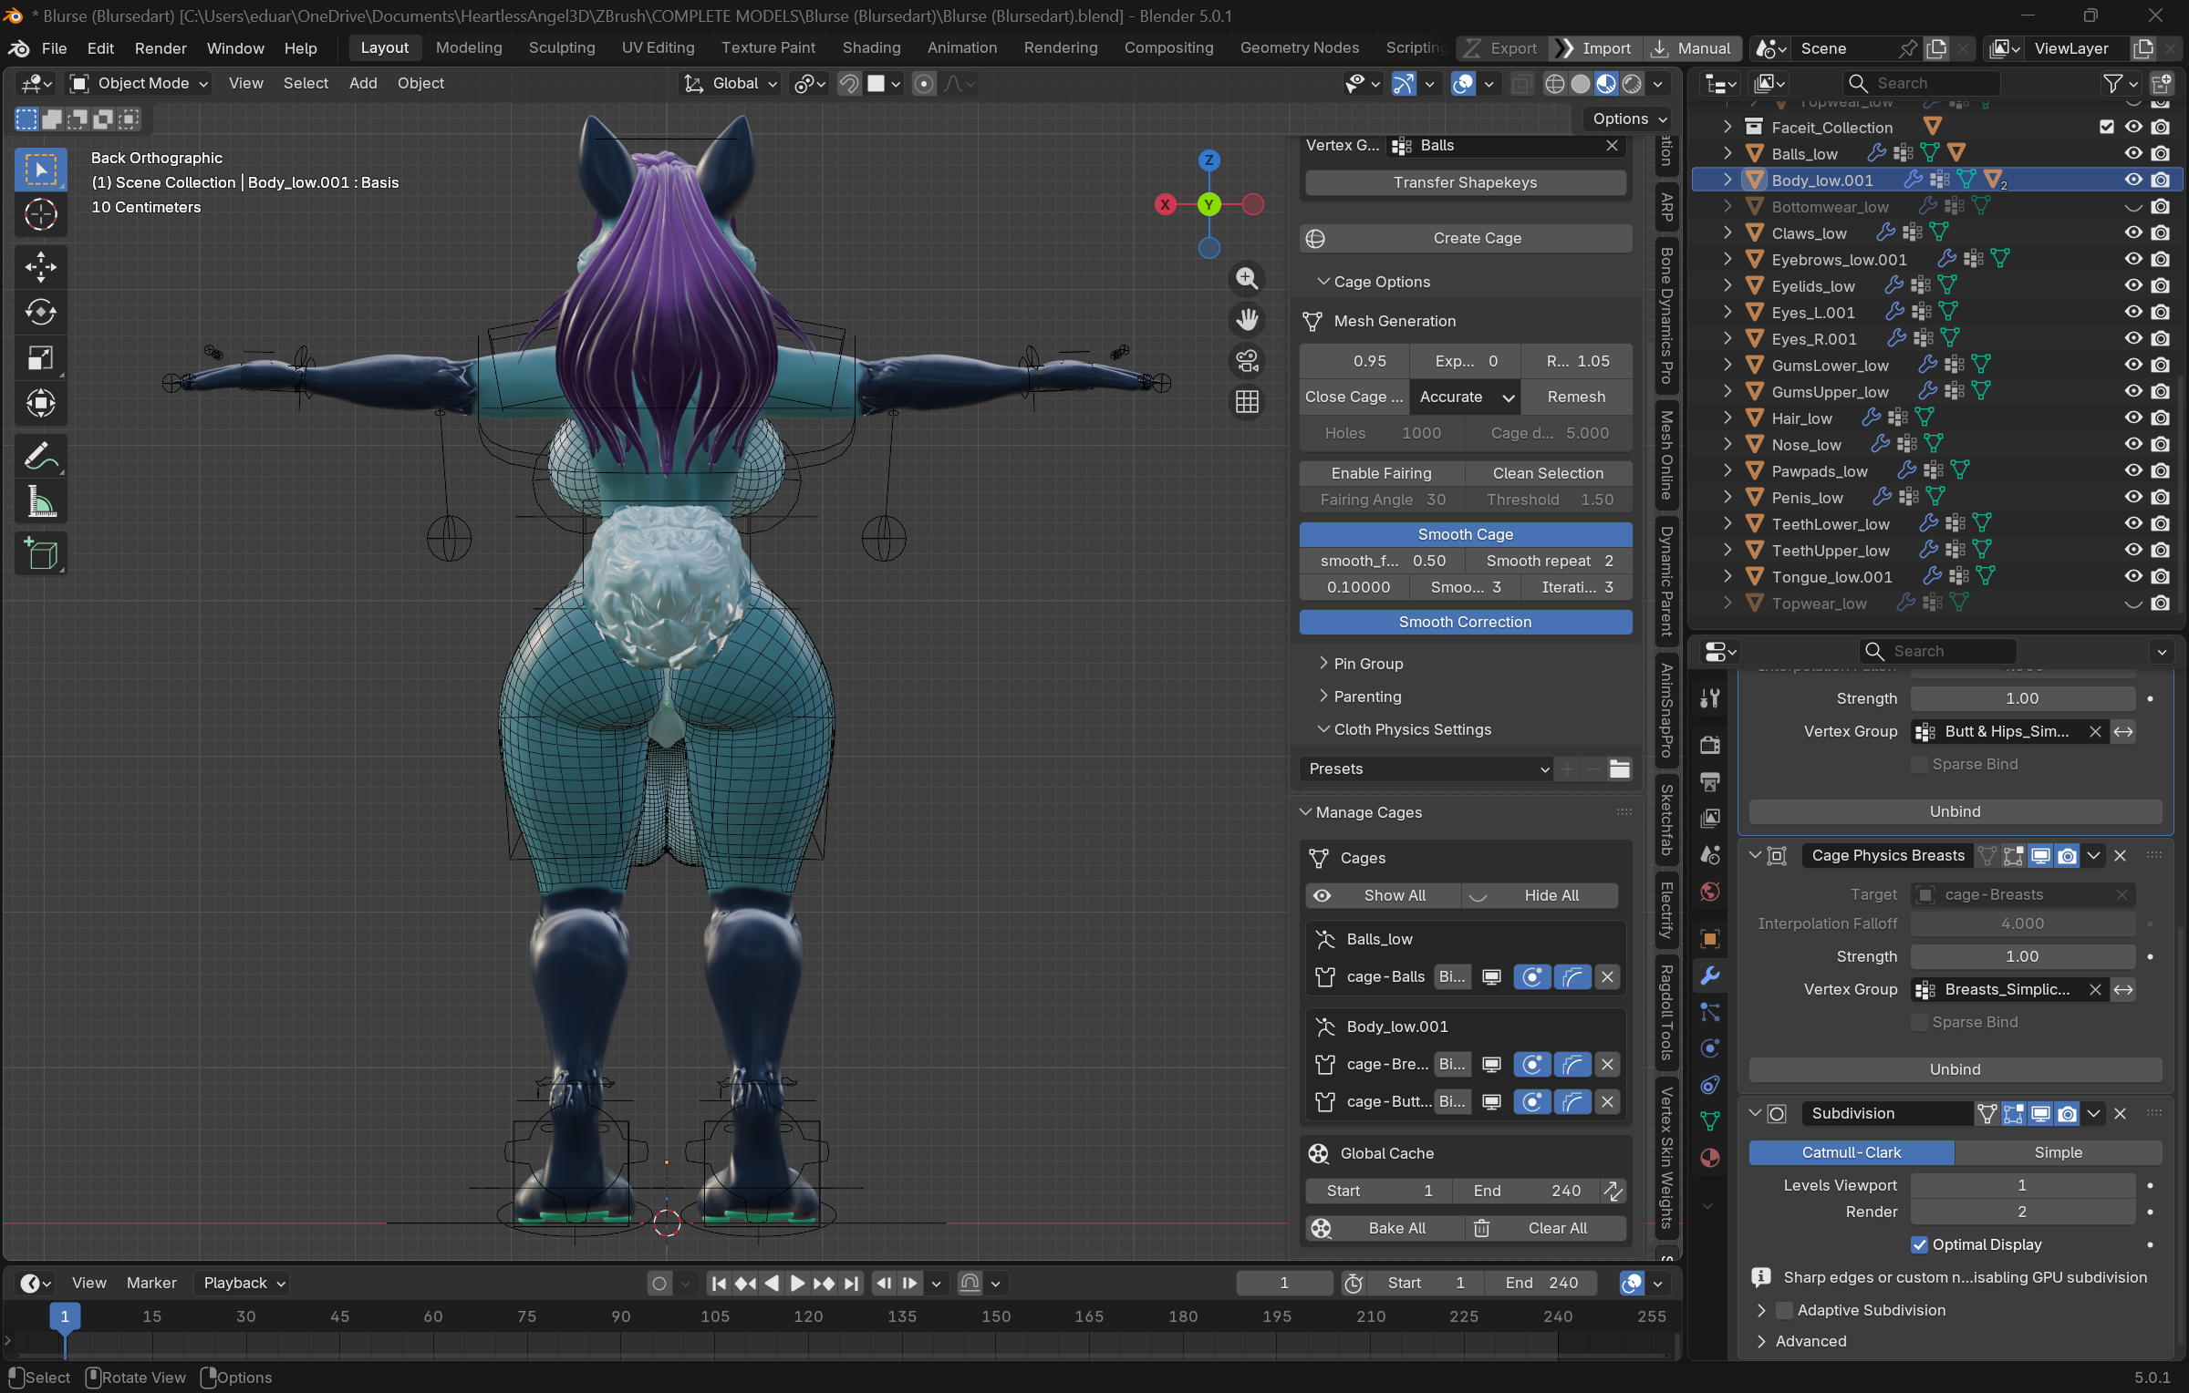Uncheck Optimal Display checkbox

click(1920, 1245)
